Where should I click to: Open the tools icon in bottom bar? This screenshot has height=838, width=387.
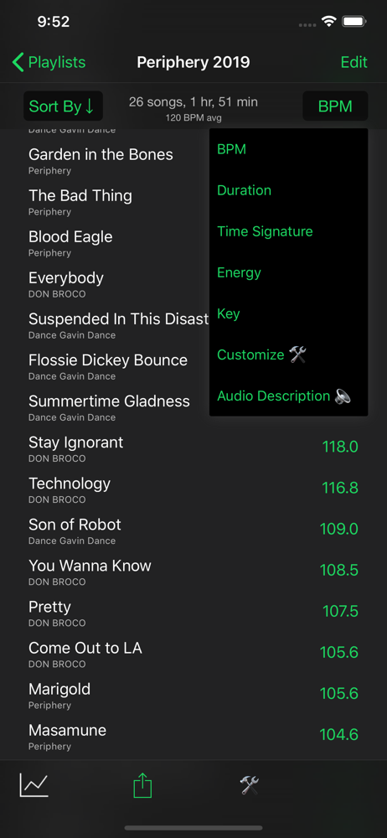click(250, 785)
